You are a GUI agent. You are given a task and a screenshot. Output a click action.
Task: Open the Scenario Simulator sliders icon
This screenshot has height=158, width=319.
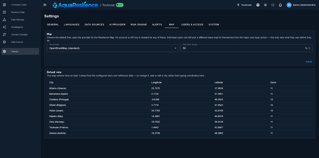[x=4, y=34]
